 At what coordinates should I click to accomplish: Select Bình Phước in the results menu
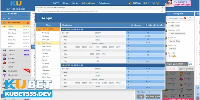(x=46, y=46)
